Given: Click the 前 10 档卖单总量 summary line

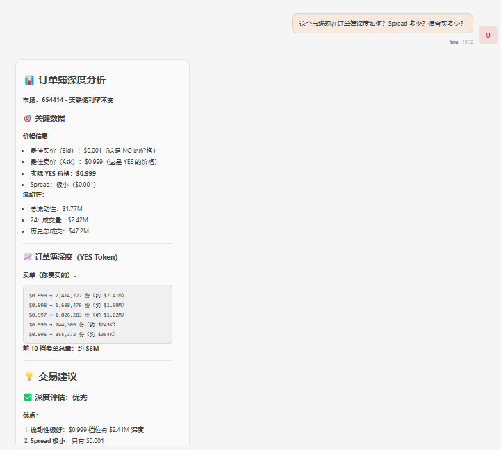Looking at the screenshot, I should (x=61, y=348).
